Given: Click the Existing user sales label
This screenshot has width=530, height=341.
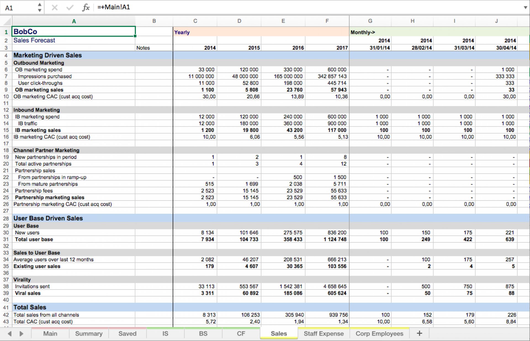Looking at the screenshot, I should pos(37,266).
